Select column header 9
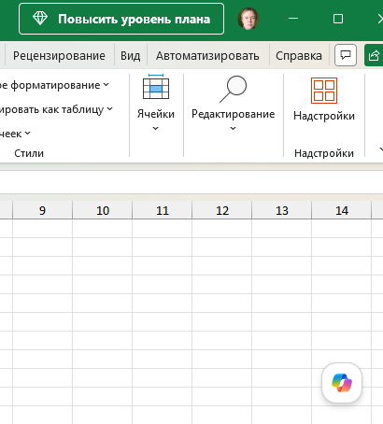This screenshot has width=383, height=424. tap(43, 210)
